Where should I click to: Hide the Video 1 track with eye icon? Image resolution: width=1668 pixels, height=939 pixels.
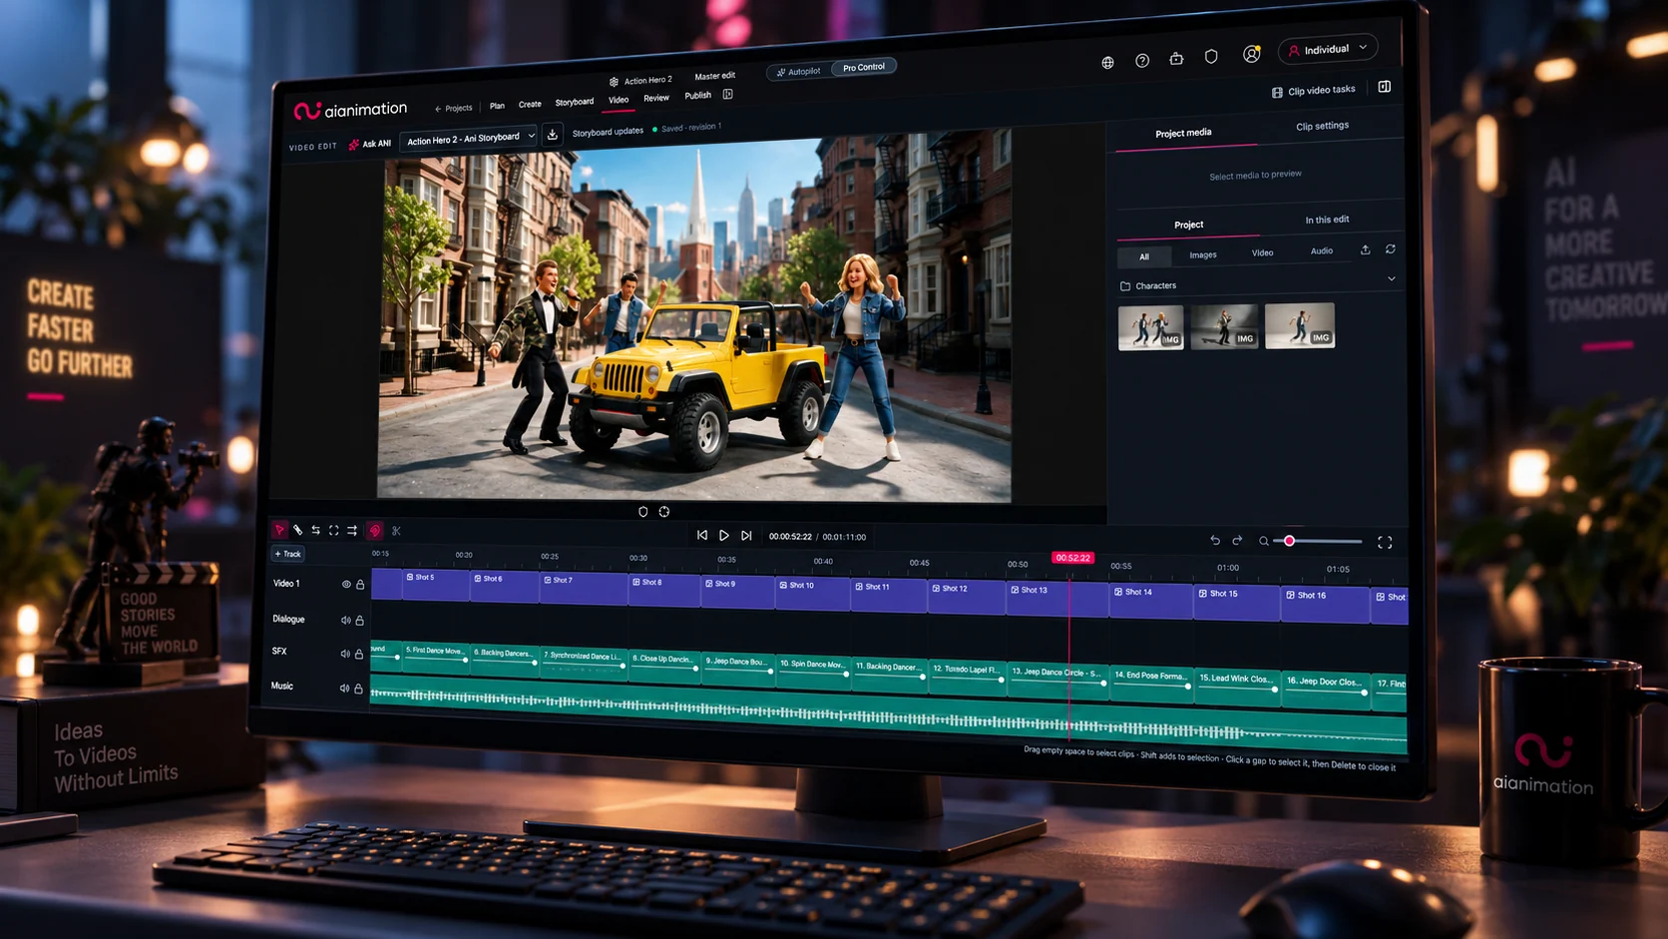[346, 584]
